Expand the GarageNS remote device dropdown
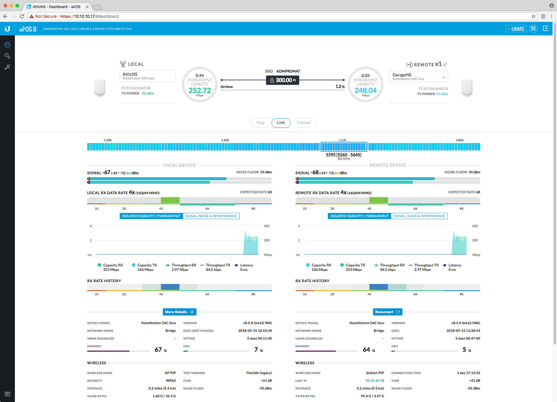 tap(444, 77)
